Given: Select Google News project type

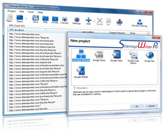Looking at the screenshot, I should pyautogui.click(x=99, y=56).
